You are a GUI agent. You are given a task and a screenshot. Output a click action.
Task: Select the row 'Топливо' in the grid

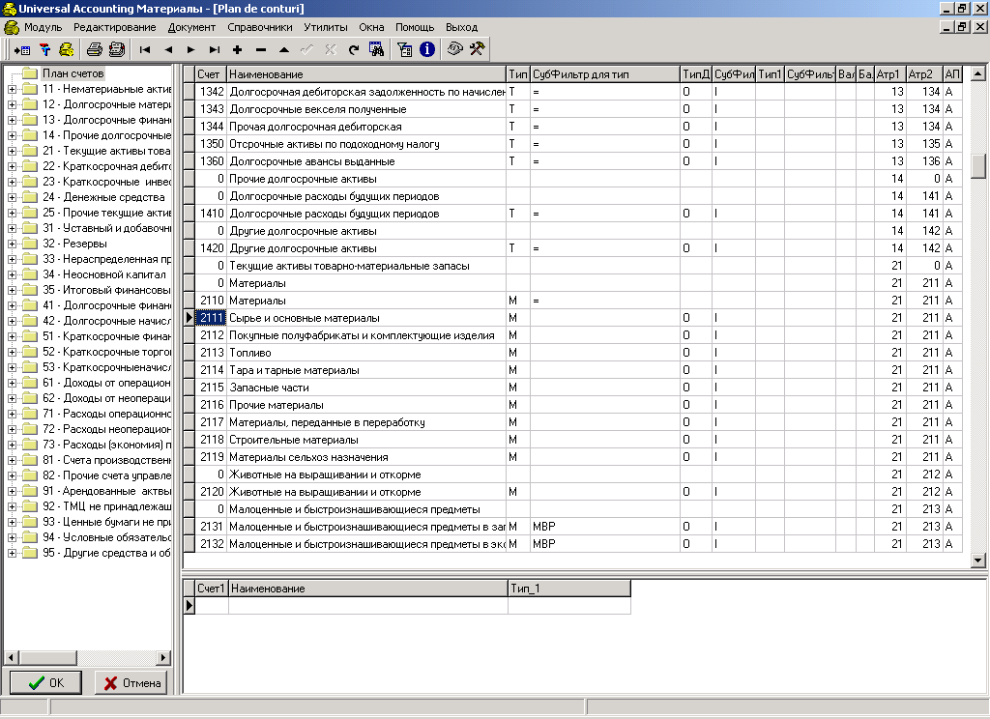[x=366, y=353]
